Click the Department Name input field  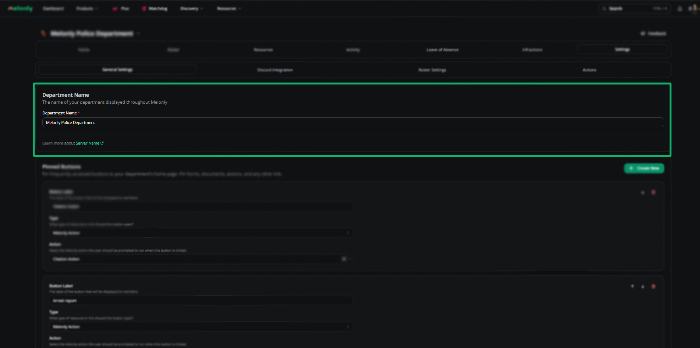[x=353, y=122]
